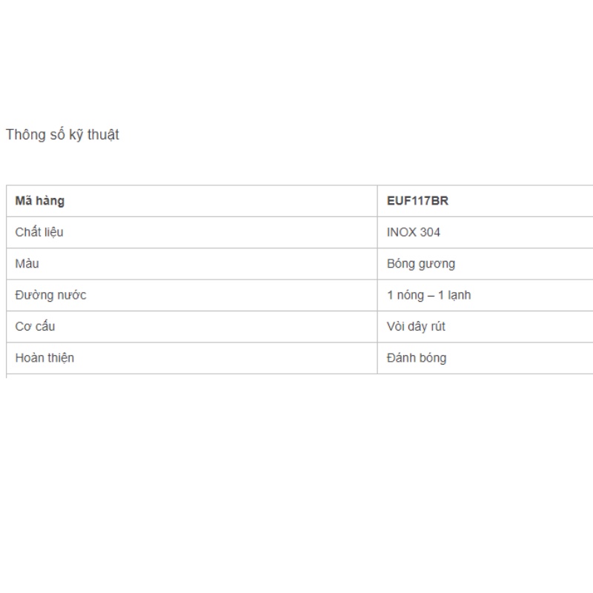Click the 'Đánh bóng' finish value
The width and height of the screenshot is (593, 593).
point(417,358)
